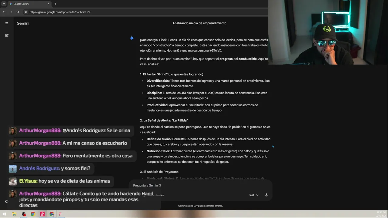Open File Explorer from the taskbar
The image size is (388, 218).
tap(14, 214)
